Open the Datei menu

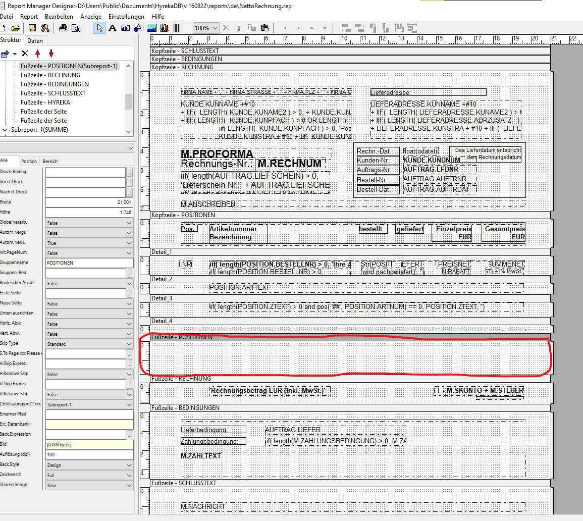[x=7, y=16]
